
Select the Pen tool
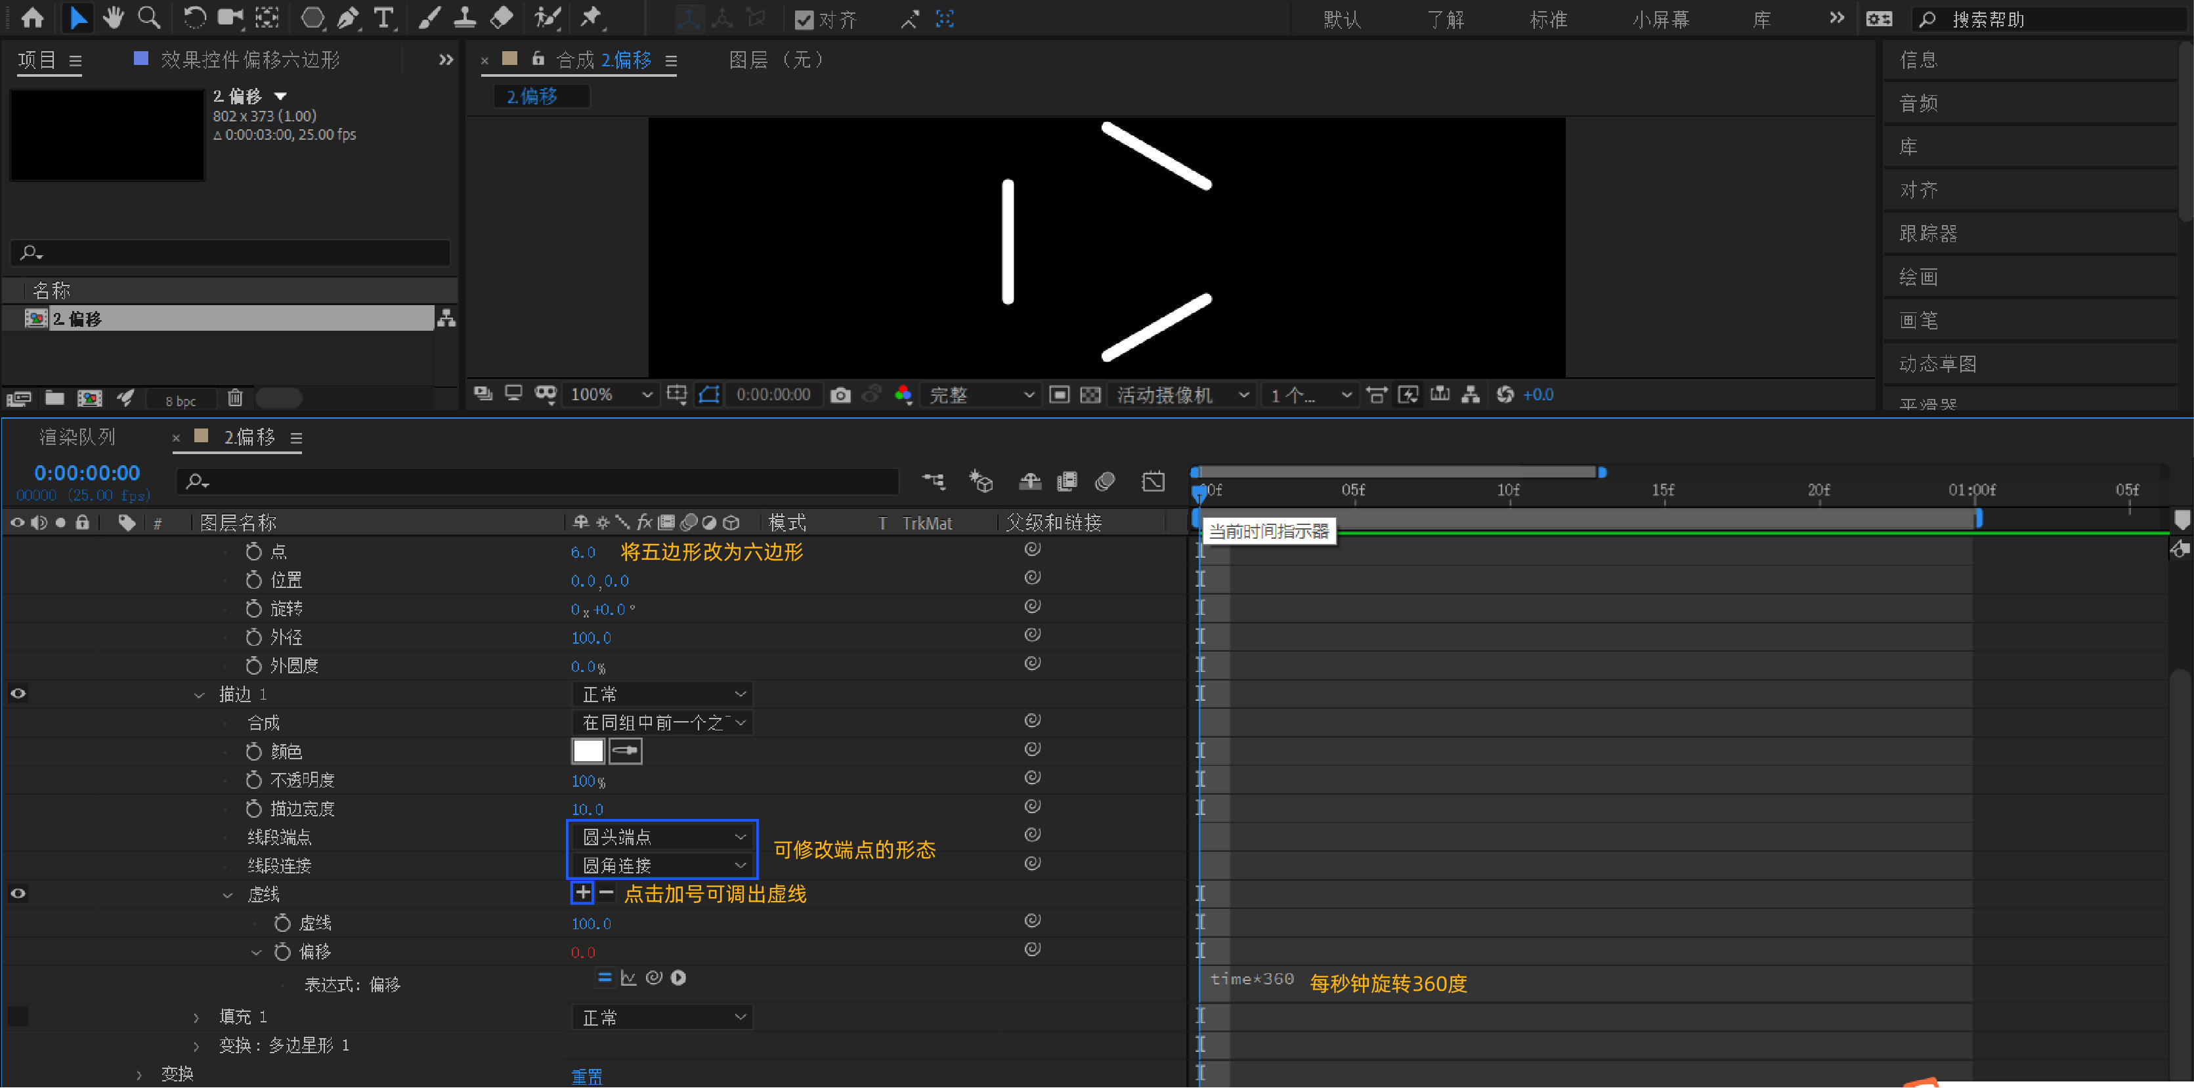(349, 18)
